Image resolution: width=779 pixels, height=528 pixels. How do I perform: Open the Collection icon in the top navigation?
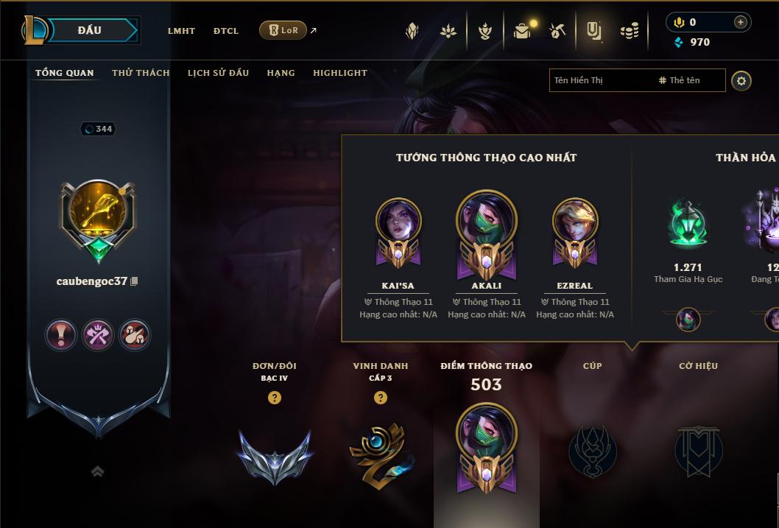(x=594, y=31)
